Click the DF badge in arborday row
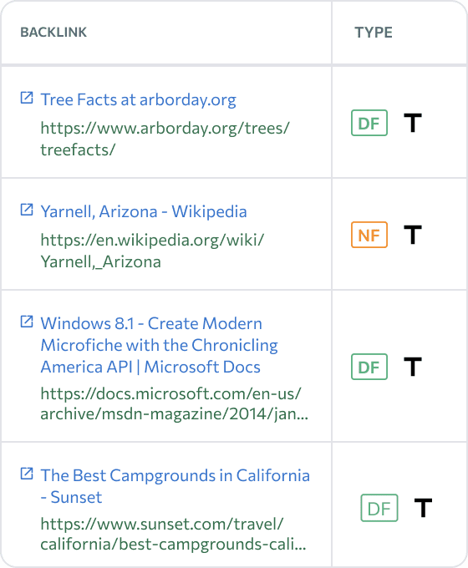 pos(369,123)
